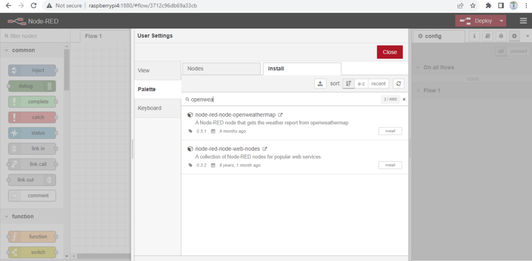This screenshot has width=532, height=261.
Task: Install node-red-node-openweathermap
Action: click(390, 131)
